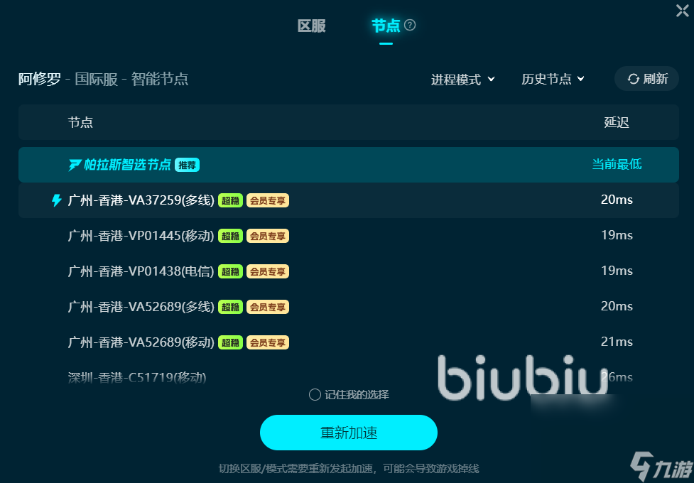Screen dimensions: 694x483
Task: Click the 推荐 badge on smart node row
Action: click(188, 165)
